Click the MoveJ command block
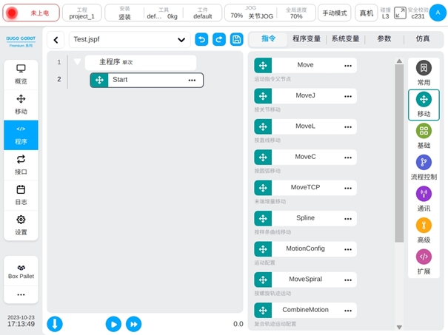 pos(305,95)
